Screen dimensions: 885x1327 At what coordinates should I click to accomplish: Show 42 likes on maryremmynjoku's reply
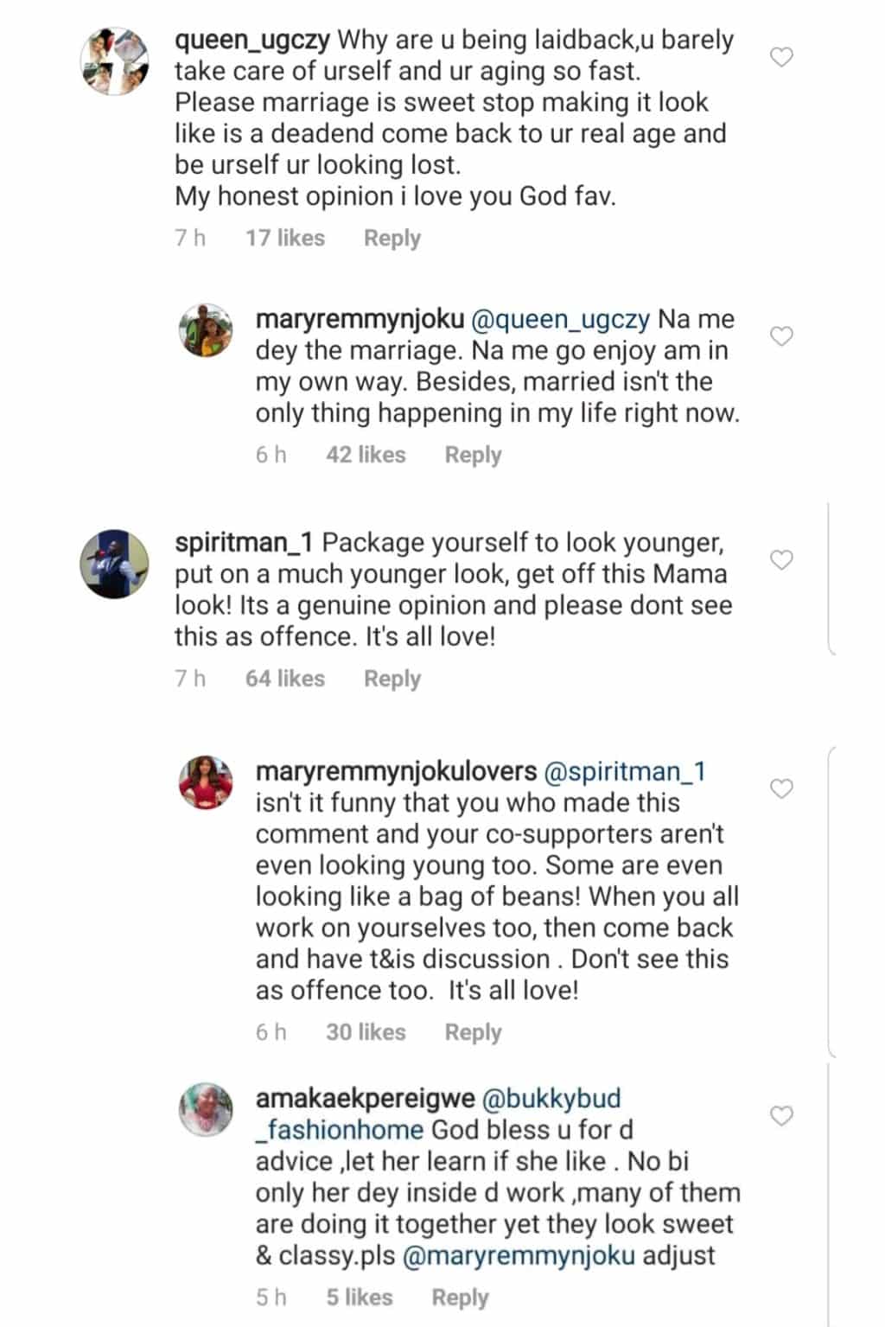click(x=366, y=455)
